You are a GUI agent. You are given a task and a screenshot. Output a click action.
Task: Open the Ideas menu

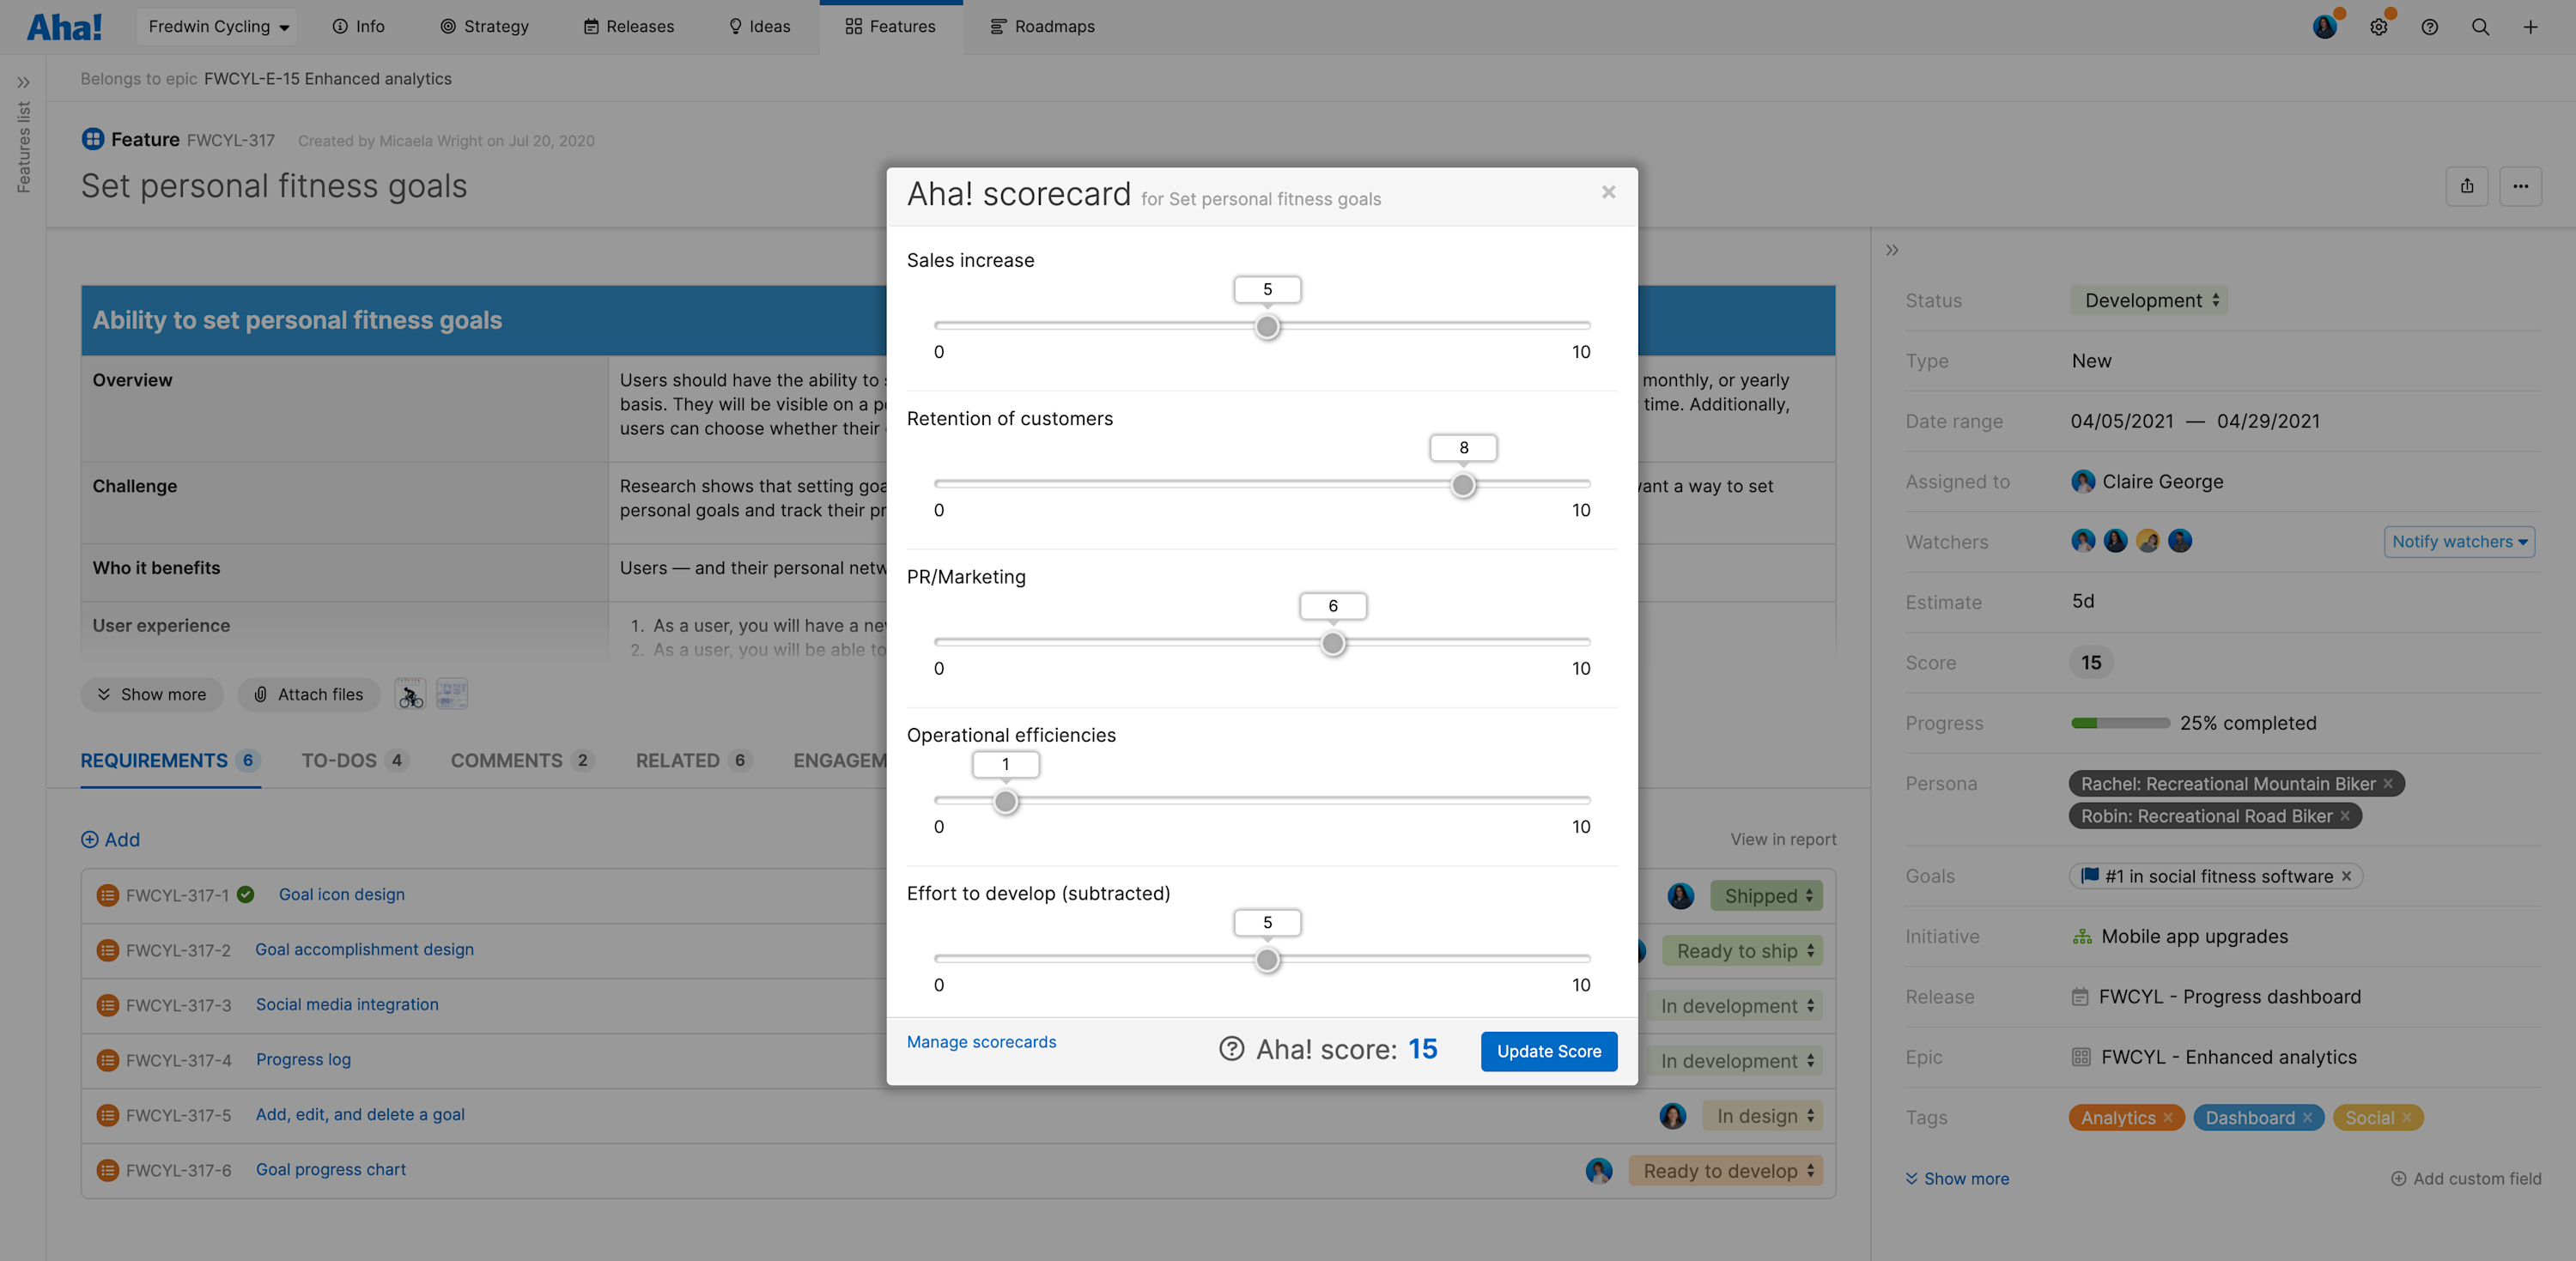pos(760,27)
